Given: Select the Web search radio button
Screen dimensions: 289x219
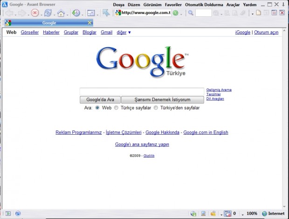Looking at the screenshot, I should point(97,108).
